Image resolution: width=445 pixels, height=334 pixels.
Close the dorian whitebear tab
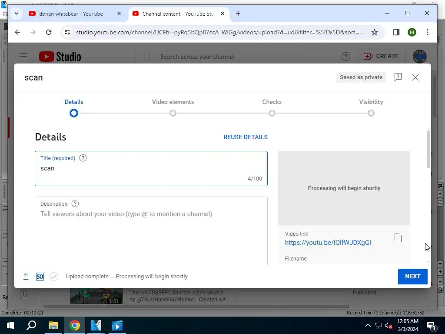pos(119,13)
